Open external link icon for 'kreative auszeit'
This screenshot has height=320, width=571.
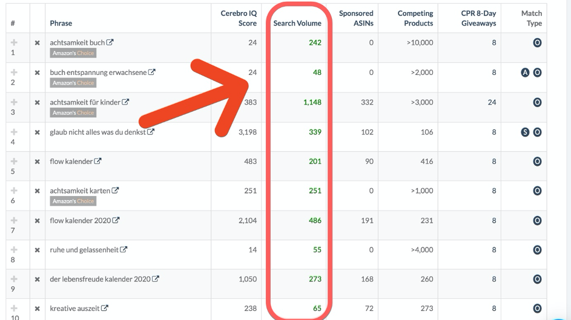point(105,308)
